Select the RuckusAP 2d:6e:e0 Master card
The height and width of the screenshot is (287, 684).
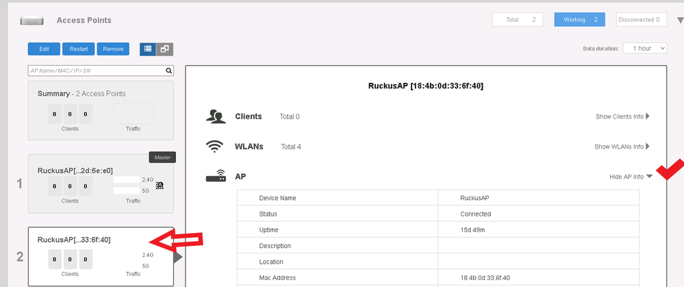[x=101, y=183]
